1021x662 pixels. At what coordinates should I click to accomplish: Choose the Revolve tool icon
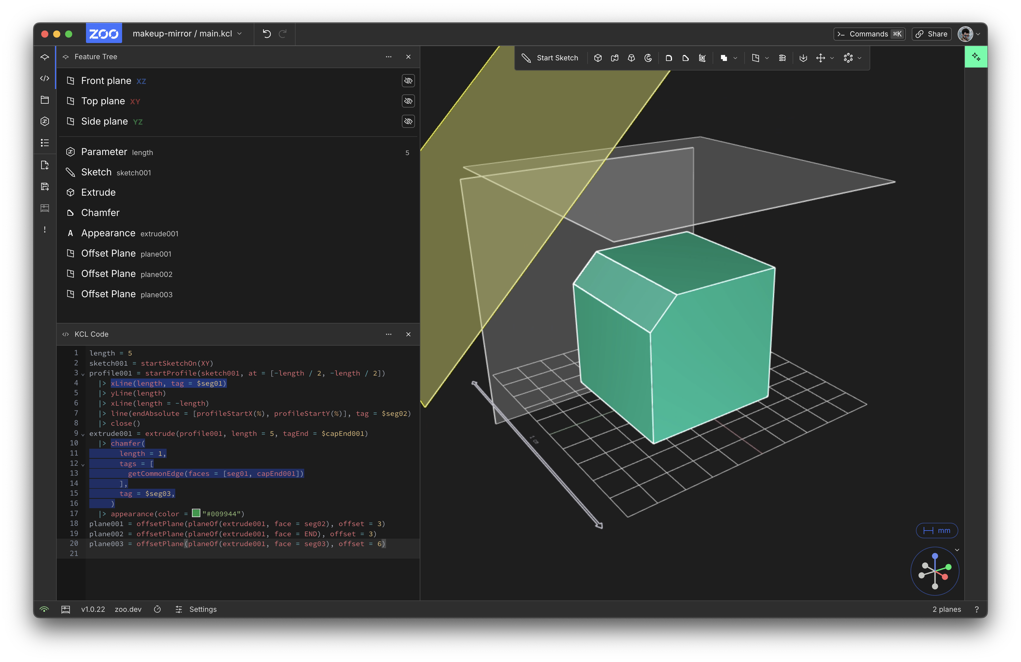(648, 58)
